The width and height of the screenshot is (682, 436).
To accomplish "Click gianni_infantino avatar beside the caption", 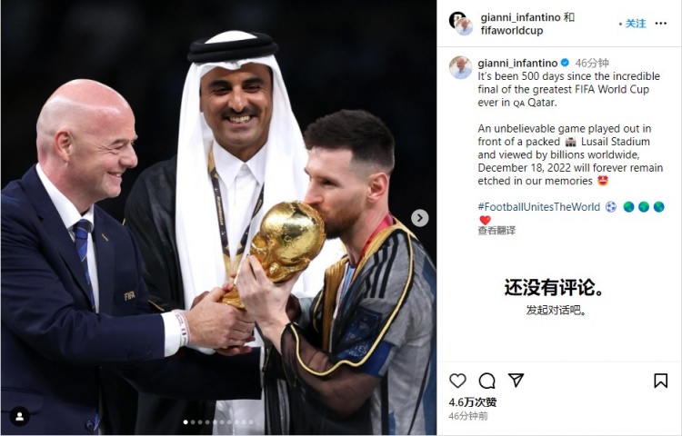I will (461, 68).
